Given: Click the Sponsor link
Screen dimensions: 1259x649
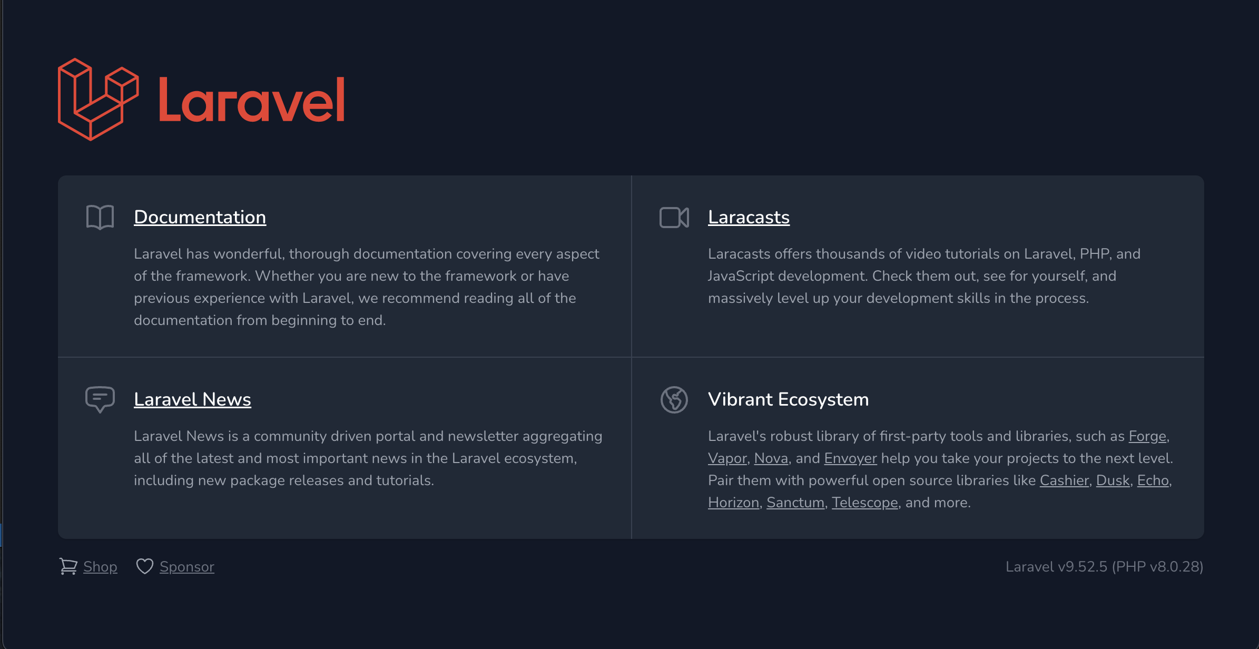Looking at the screenshot, I should (x=187, y=566).
